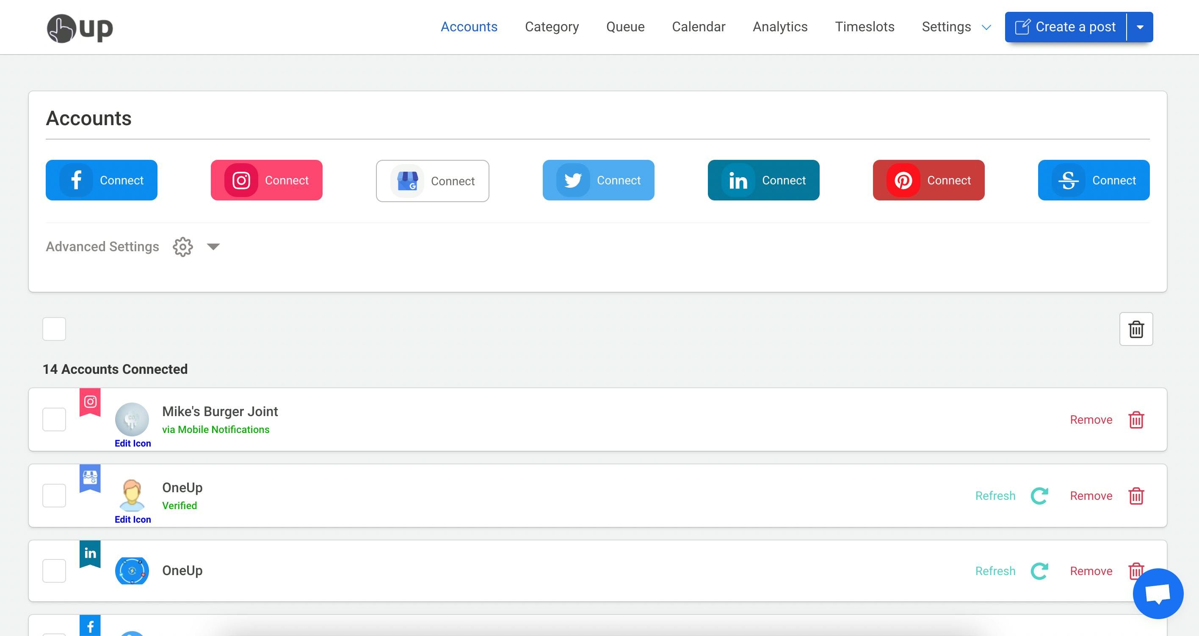This screenshot has width=1199, height=636.
Task: Click the OneUp logo
Action: (80, 28)
